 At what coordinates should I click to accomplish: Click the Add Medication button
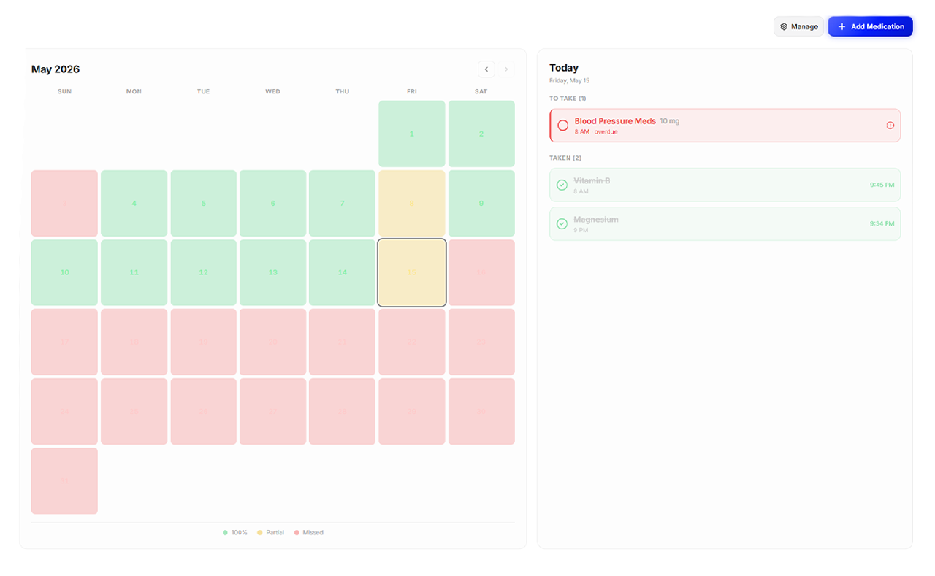tap(870, 26)
